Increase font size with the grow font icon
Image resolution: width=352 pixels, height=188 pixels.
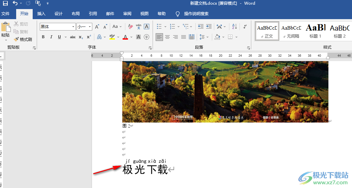pos(97,27)
